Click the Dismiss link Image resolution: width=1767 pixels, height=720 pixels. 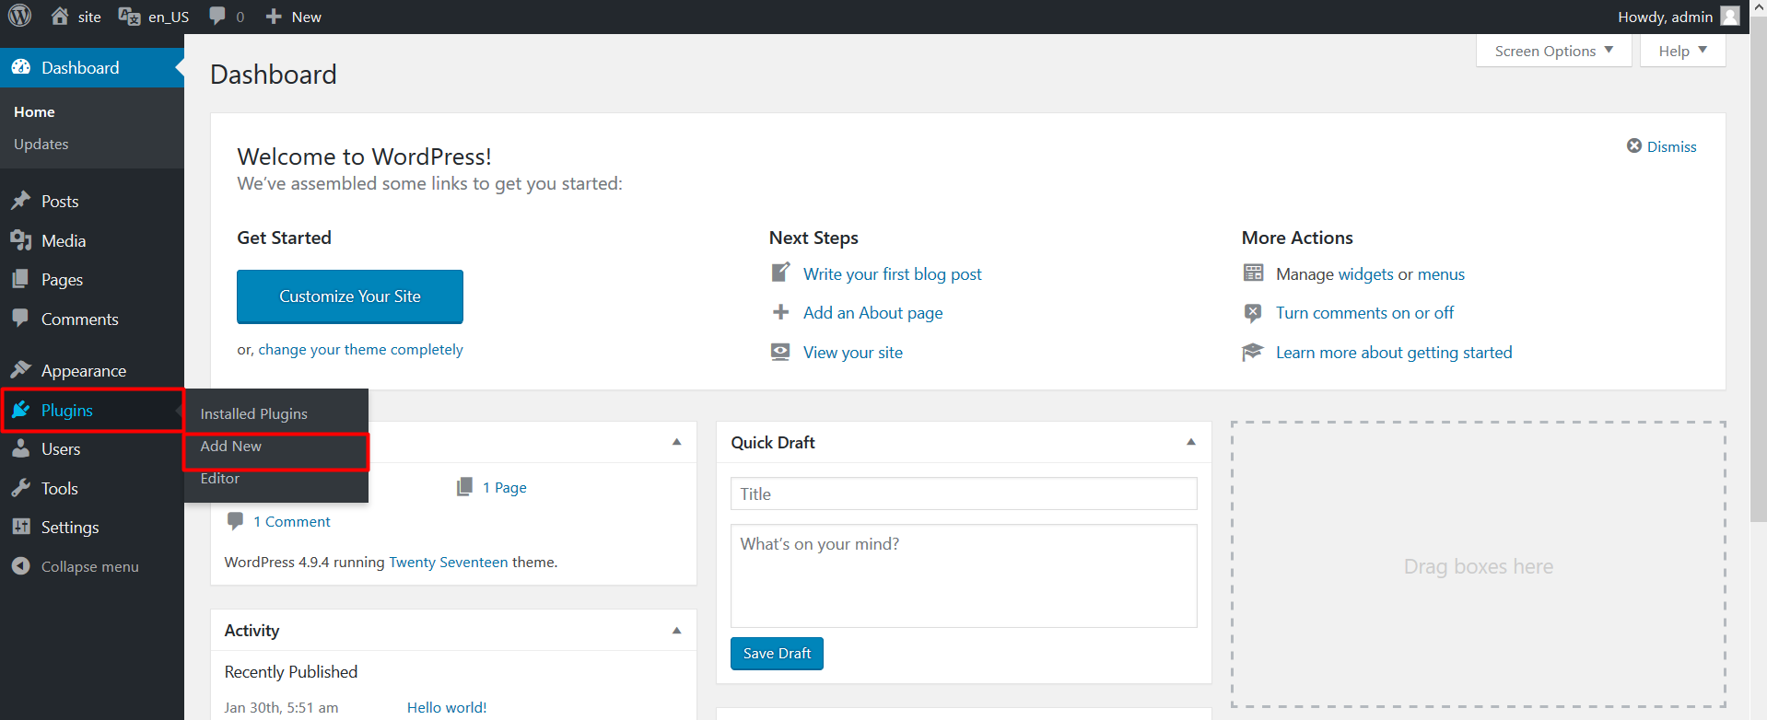coord(1671,146)
